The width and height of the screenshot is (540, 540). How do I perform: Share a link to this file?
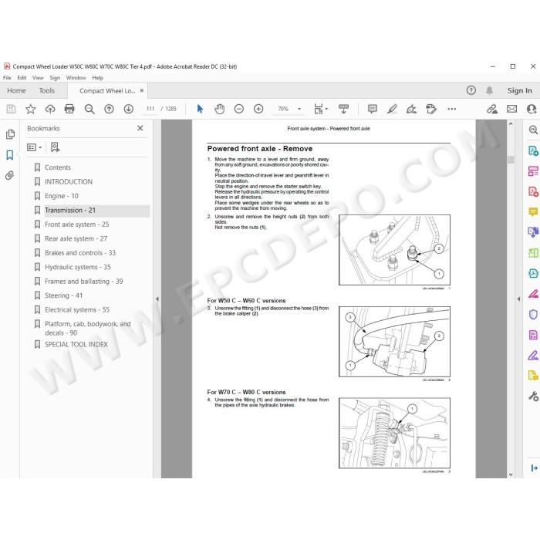[492, 110]
